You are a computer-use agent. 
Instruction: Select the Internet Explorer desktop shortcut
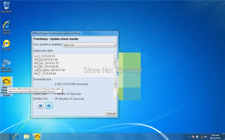tap(6, 27)
